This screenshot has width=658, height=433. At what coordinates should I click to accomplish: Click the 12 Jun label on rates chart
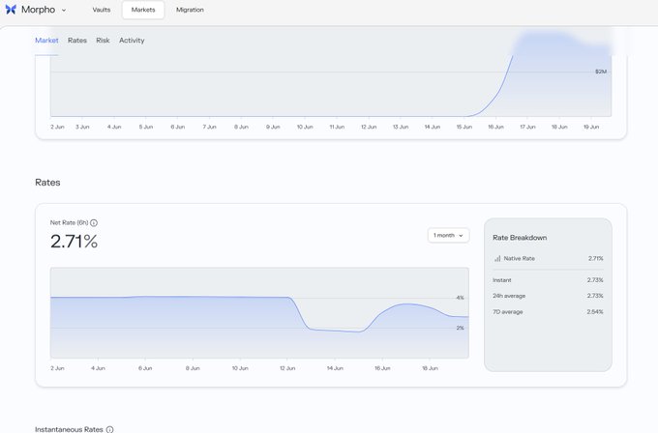click(x=287, y=368)
